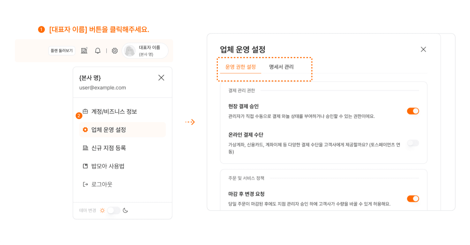
Task: Click the {본사 명} heading in account menu
Action: click(90, 78)
